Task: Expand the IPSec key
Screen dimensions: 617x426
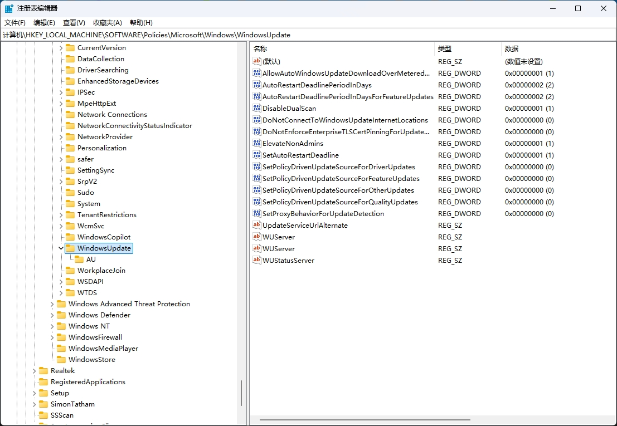Action: pyautogui.click(x=61, y=92)
